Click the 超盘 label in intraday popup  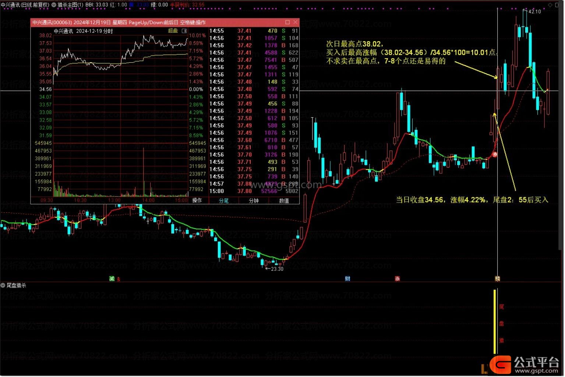pyautogui.click(x=173, y=31)
